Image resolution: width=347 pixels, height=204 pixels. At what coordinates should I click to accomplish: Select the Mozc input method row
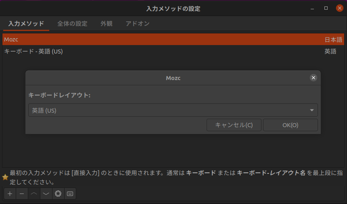pos(173,39)
